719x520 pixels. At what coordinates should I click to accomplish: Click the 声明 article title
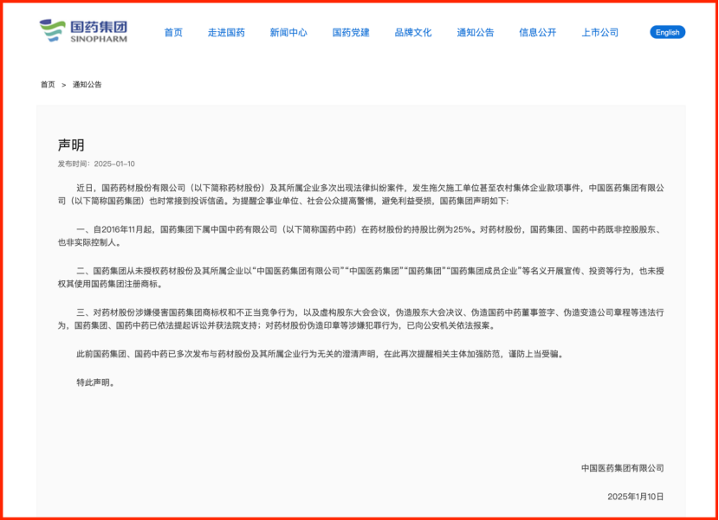pyautogui.click(x=71, y=144)
